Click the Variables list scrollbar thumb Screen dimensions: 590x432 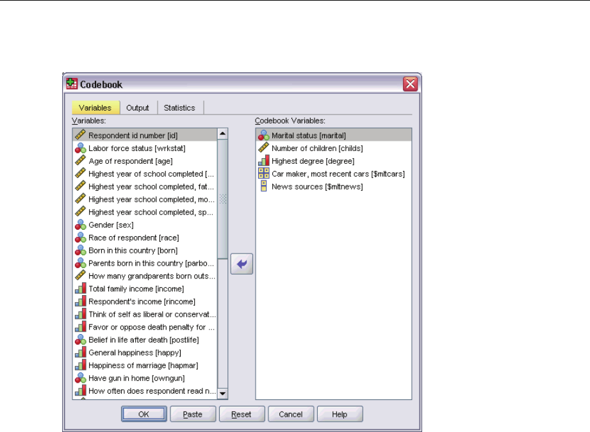tap(223, 199)
